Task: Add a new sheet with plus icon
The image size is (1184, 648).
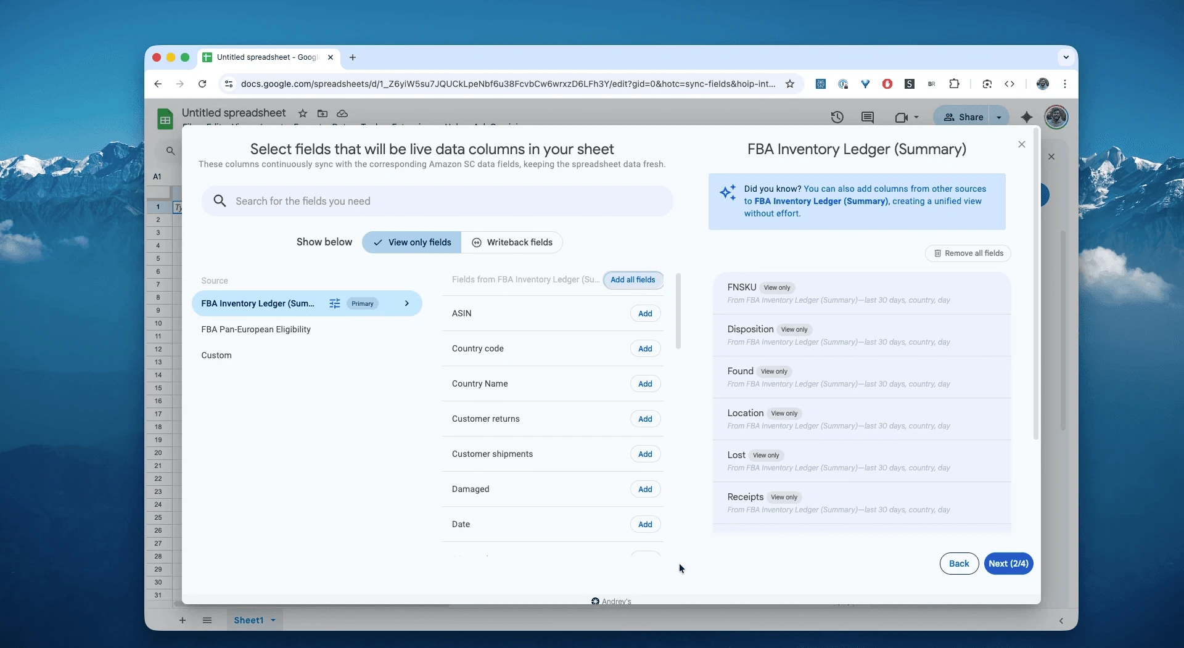Action: [x=183, y=620]
